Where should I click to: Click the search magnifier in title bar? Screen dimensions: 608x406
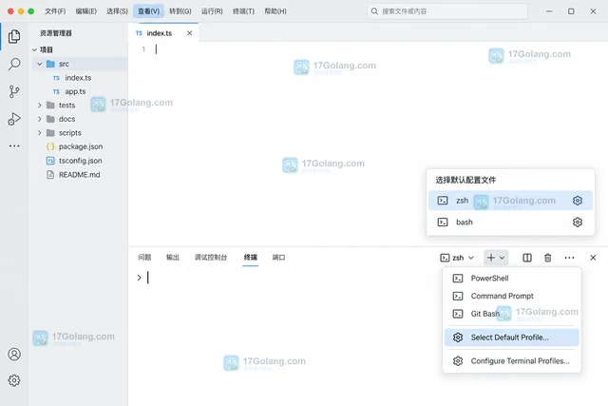coord(374,11)
